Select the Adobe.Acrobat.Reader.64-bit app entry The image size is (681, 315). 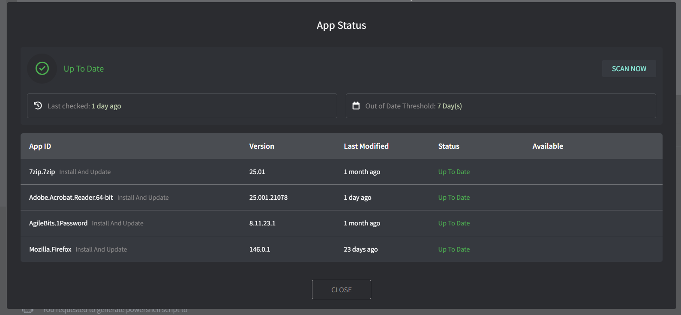(x=71, y=198)
